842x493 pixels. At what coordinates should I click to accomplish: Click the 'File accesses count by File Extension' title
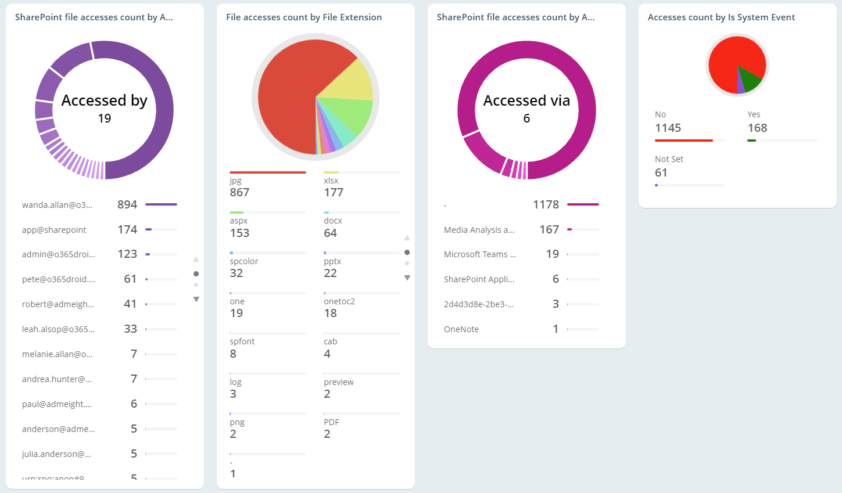(304, 17)
